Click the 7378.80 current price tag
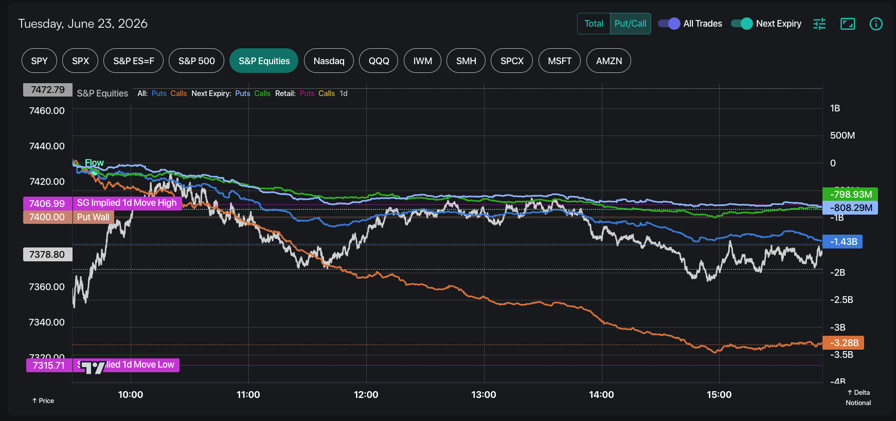The width and height of the screenshot is (896, 421). tap(47, 255)
